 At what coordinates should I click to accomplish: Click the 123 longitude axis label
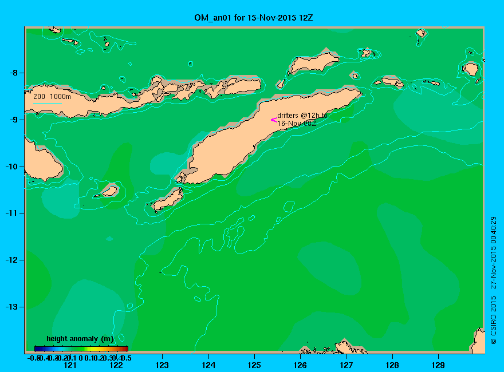(162, 365)
